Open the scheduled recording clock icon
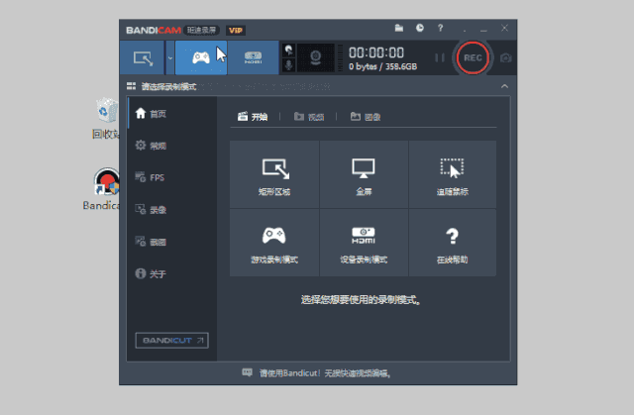 (420, 28)
